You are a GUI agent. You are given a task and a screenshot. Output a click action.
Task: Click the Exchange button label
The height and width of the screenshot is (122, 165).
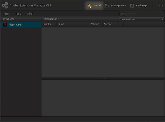[x=142, y=5]
